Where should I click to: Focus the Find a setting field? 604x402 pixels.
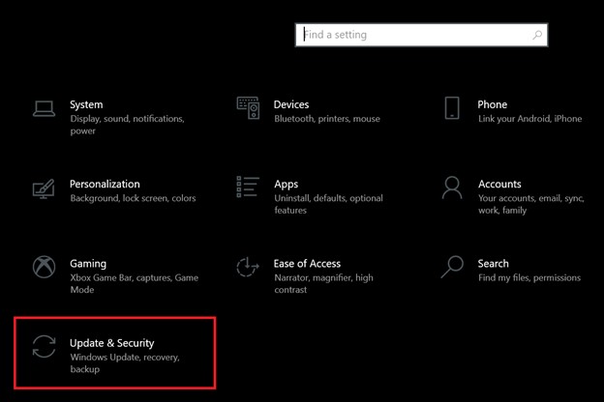(421, 35)
